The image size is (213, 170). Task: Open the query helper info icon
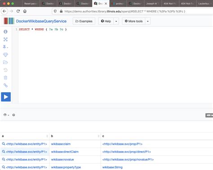(5, 31)
